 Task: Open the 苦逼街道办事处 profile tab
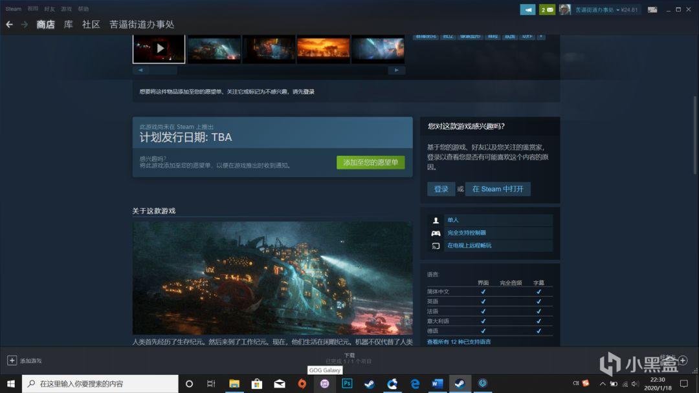pyautogui.click(x=142, y=25)
